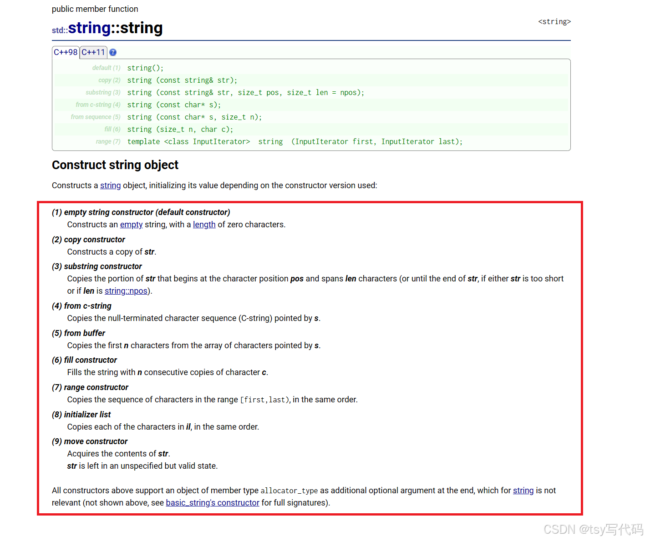
Task: Click 'str is left in an unspecified' line
Action: point(142,466)
